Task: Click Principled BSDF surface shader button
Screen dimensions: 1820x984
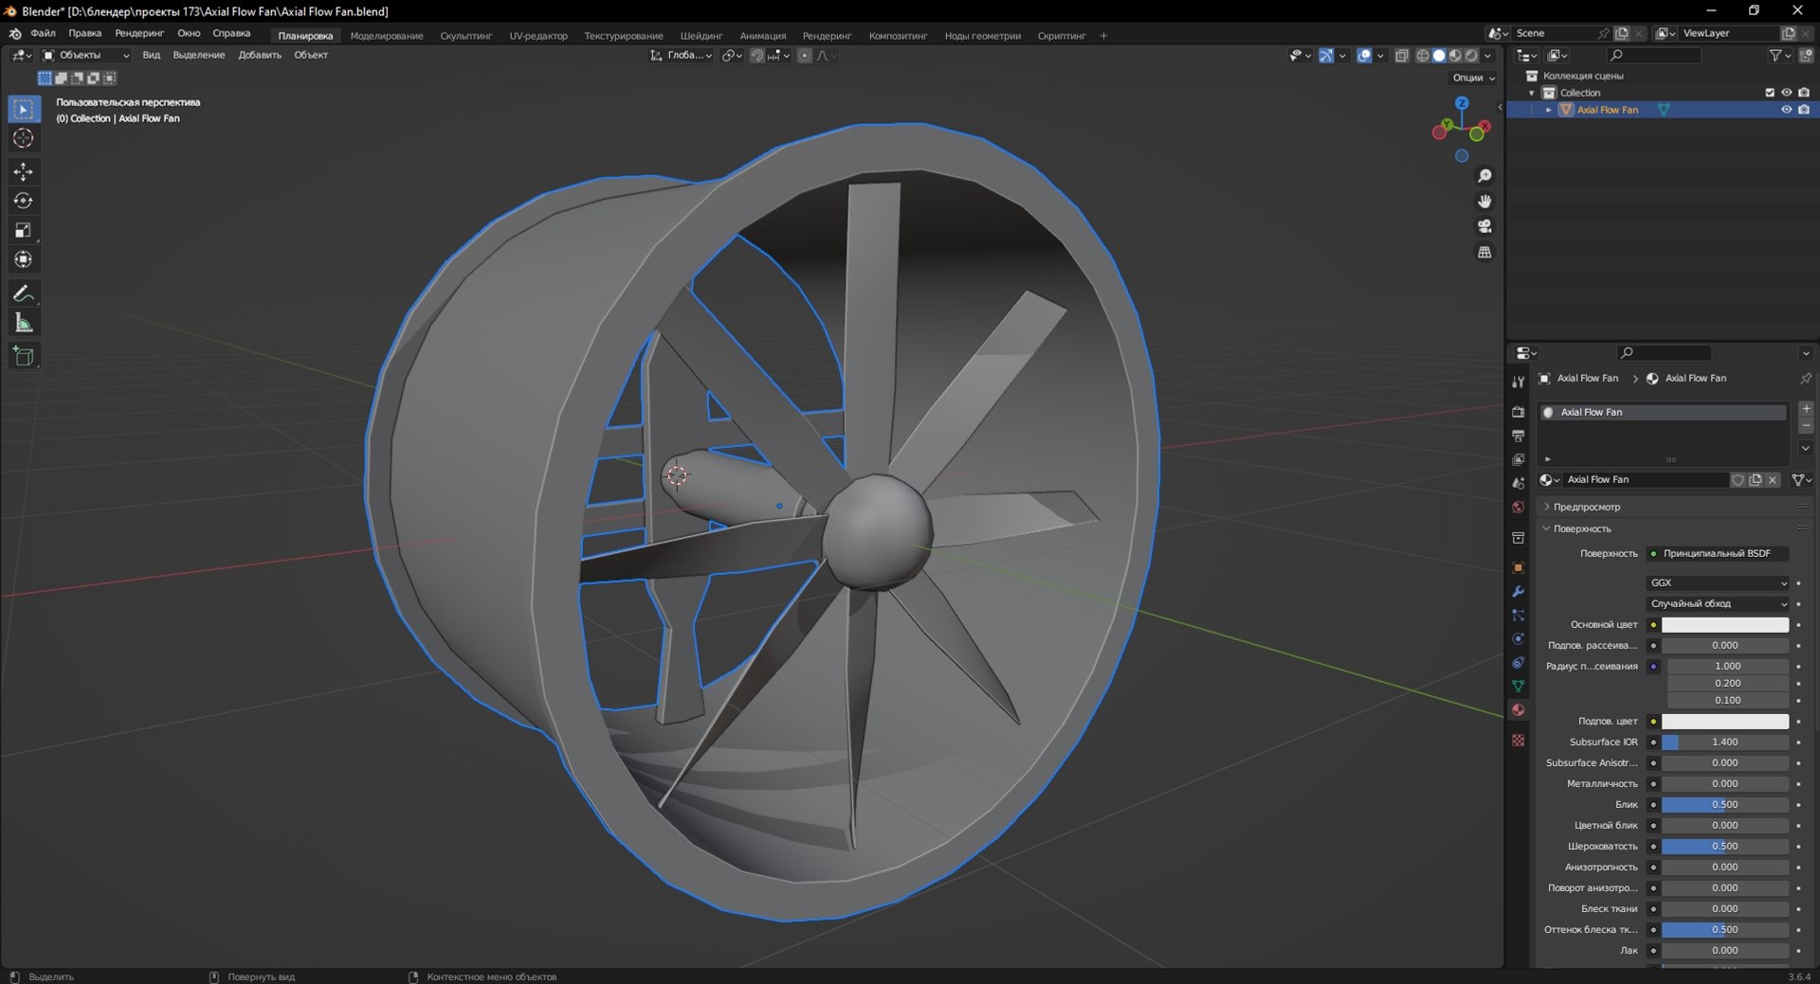Action: (1719, 553)
